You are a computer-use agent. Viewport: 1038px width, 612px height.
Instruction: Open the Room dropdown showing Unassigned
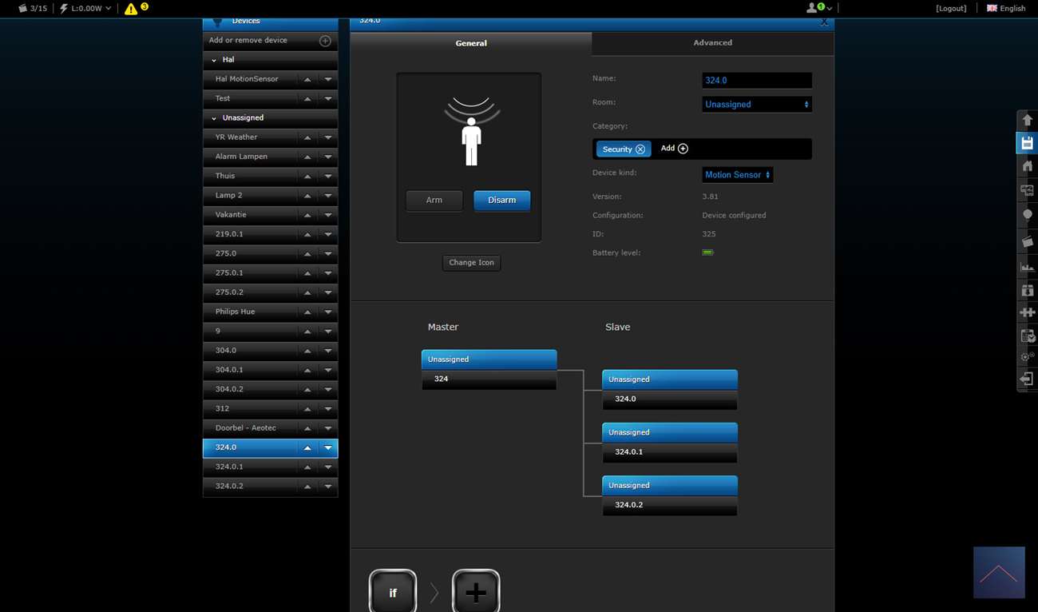pyautogui.click(x=756, y=105)
